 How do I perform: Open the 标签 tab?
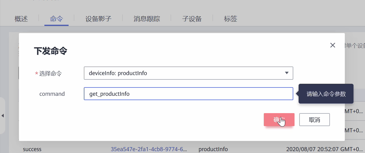[x=230, y=19]
